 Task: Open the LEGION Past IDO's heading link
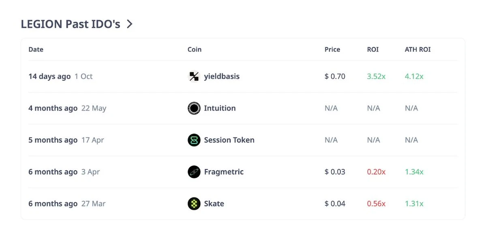(70, 24)
